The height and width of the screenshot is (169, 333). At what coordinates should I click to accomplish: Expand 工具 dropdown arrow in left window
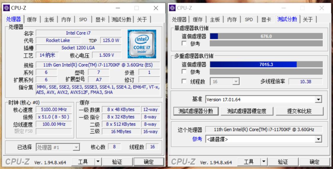(x=98, y=162)
